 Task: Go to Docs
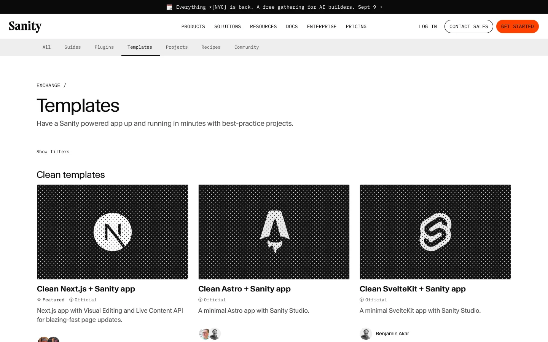point(292,27)
